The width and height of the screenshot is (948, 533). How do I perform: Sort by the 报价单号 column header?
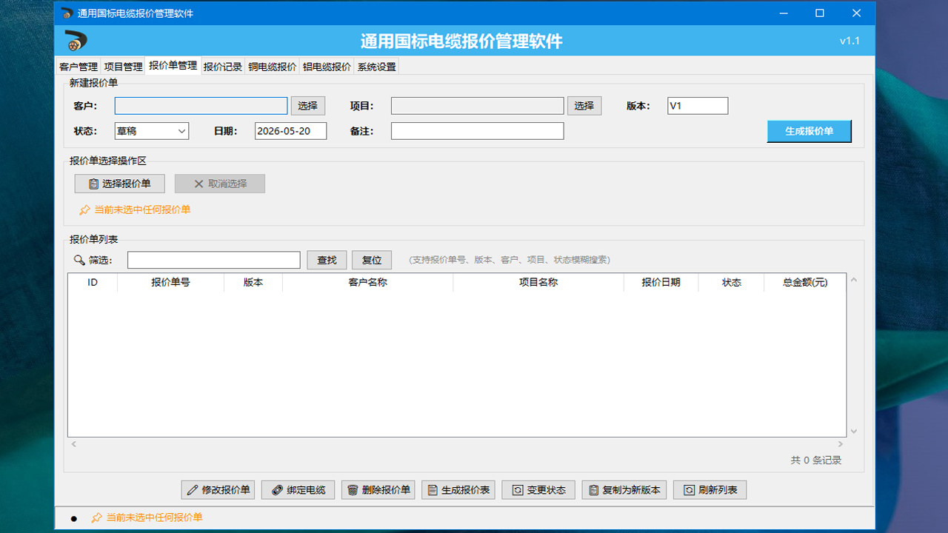[x=171, y=283]
